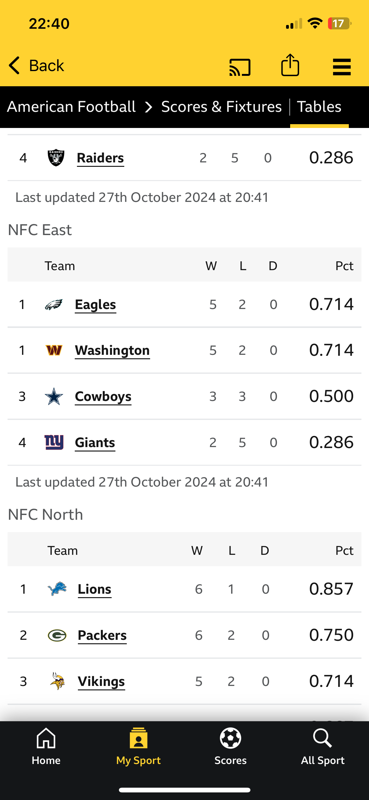Open My Sport section
The height and width of the screenshot is (800, 369).
[x=138, y=747]
